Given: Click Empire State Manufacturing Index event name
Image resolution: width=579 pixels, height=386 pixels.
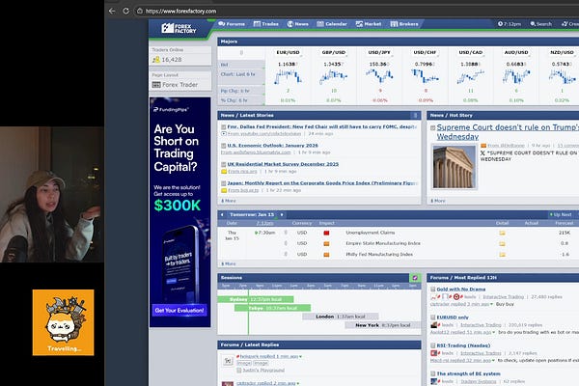Looking at the screenshot, I should click(383, 243).
